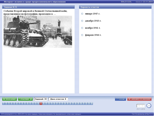Open question number 10 in navigator
154x116 pixels.
[x=28, y=104]
